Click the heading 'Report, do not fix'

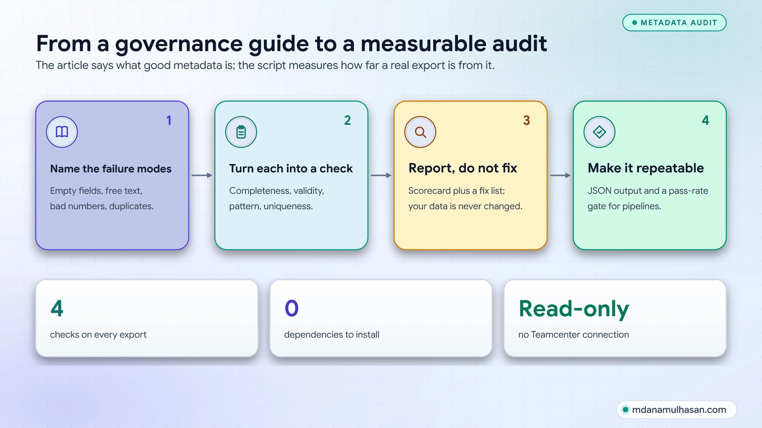click(463, 168)
